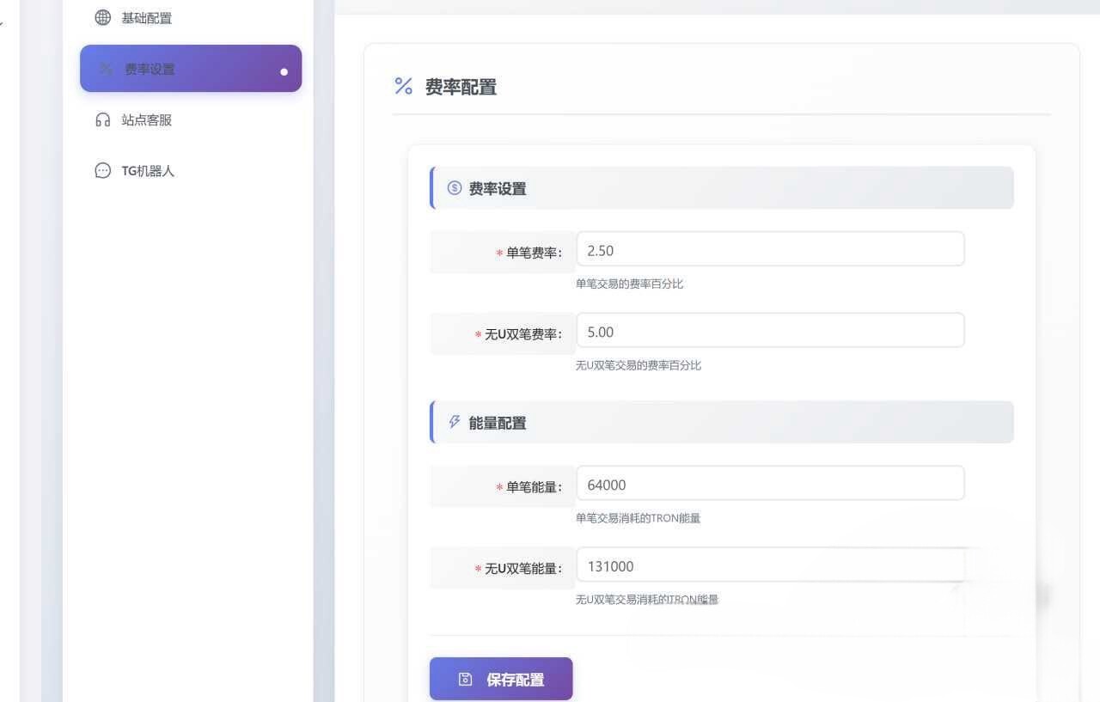Click the lightning bolt icon in 能量配置 header
Viewport: 1100px width, 702px height.
(x=455, y=422)
